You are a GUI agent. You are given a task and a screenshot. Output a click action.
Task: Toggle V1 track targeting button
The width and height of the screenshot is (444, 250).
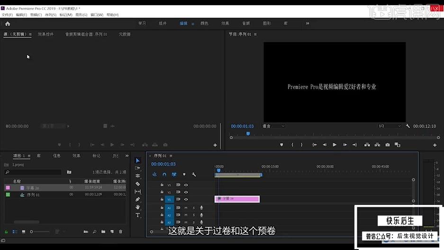[x=169, y=199]
